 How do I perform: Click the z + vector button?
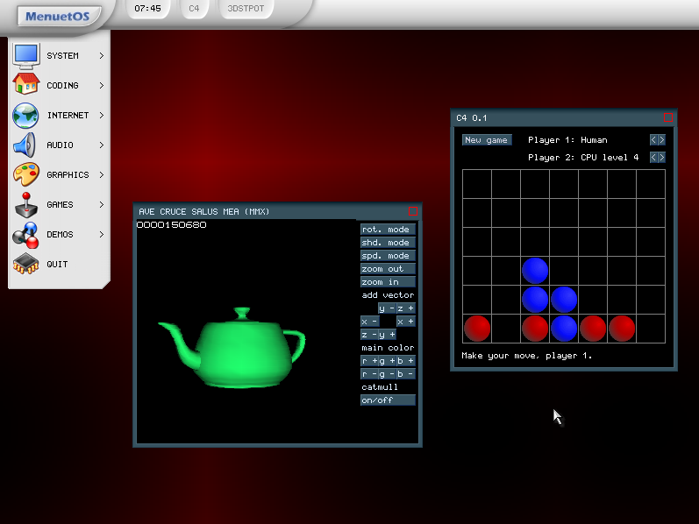[406, 308]
